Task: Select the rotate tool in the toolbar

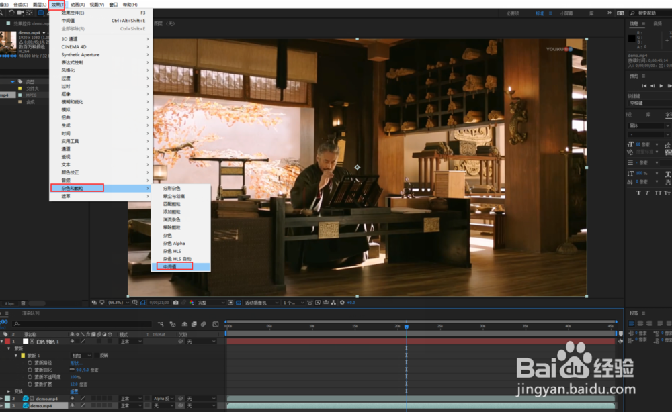Action: coord(11,13)
